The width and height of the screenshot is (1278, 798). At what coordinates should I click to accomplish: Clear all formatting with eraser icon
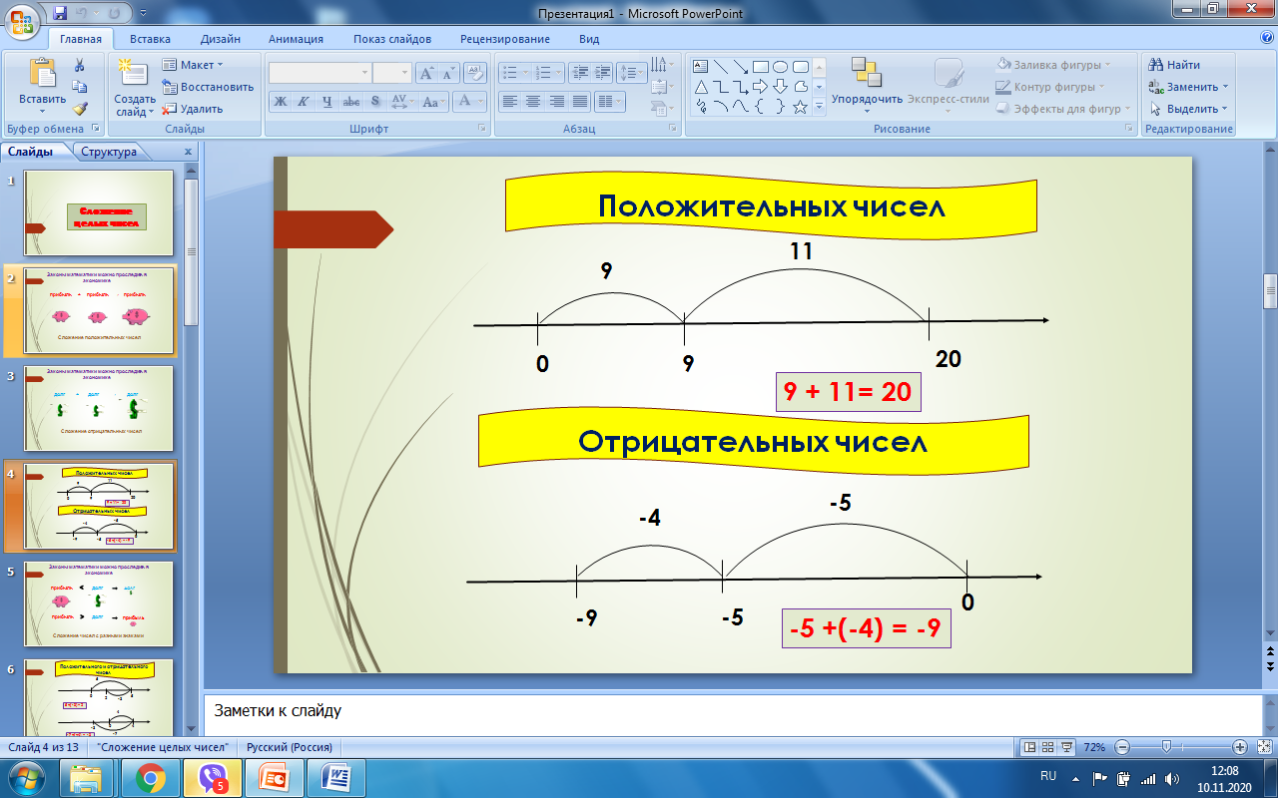[x=475, y=73]
